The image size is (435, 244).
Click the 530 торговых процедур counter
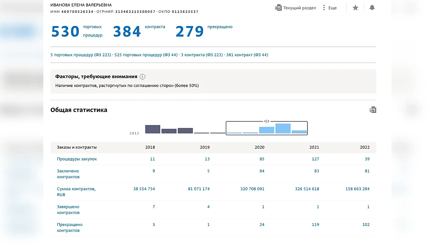click(65, 31)
